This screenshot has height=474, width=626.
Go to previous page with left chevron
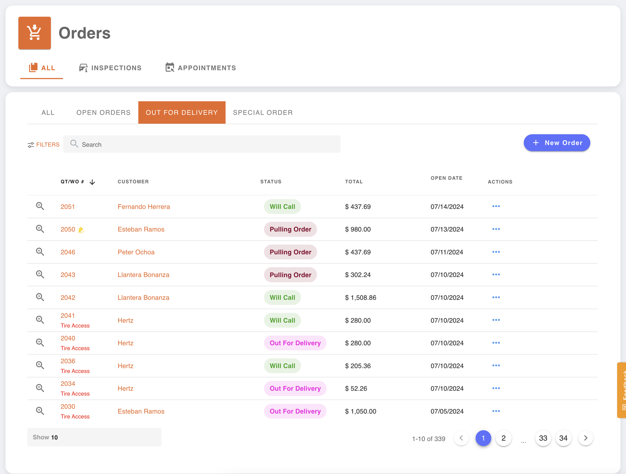461,438
